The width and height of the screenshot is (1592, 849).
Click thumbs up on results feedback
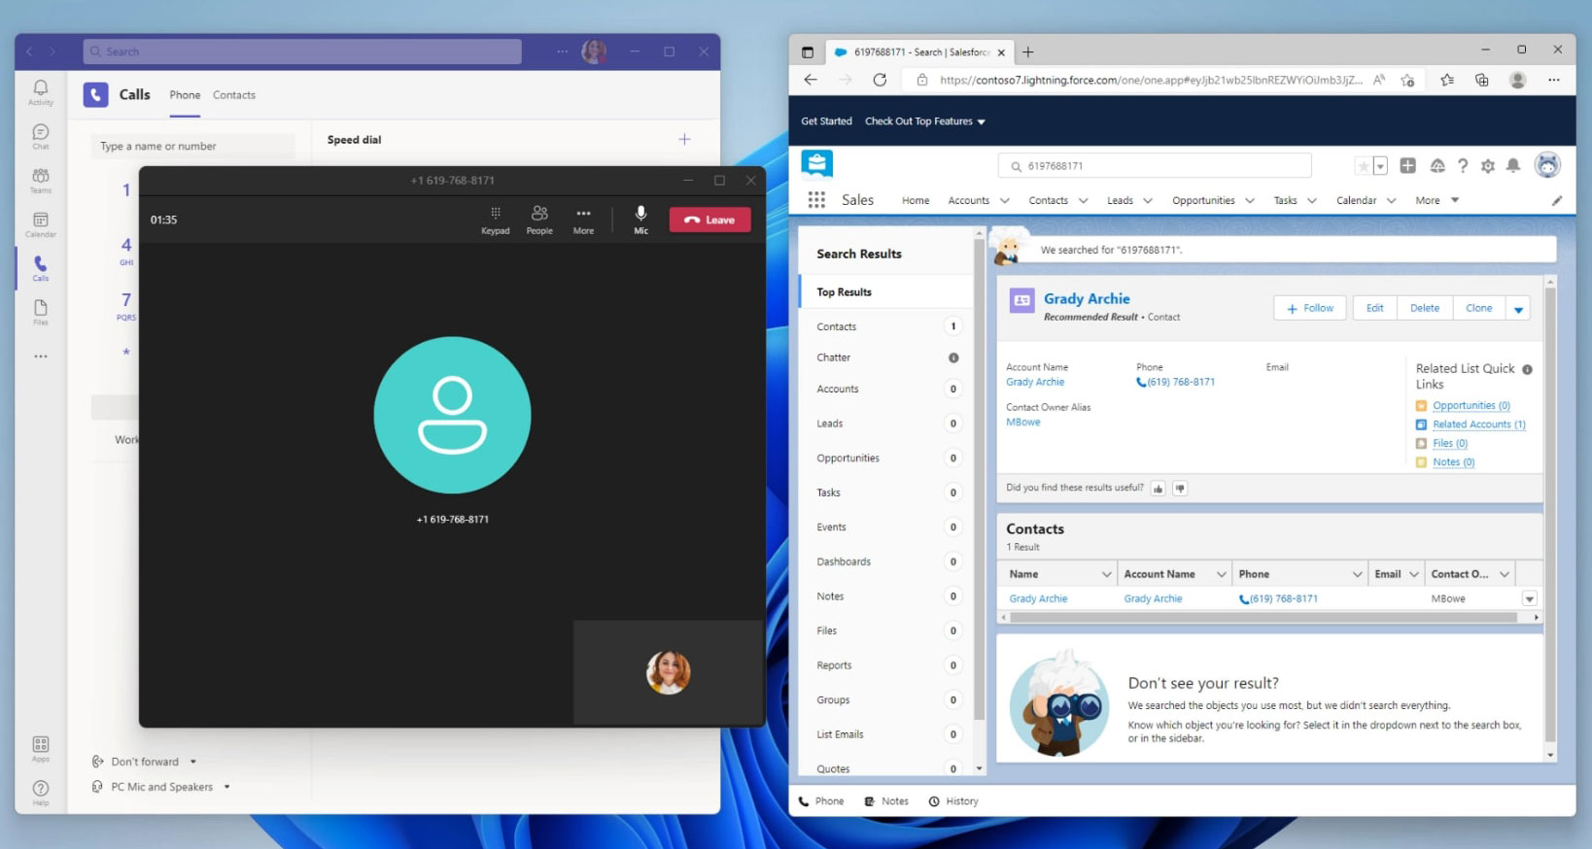click(1159, 489)
